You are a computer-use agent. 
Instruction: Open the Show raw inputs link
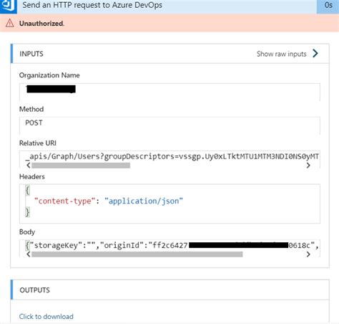(x=281, y=54)
